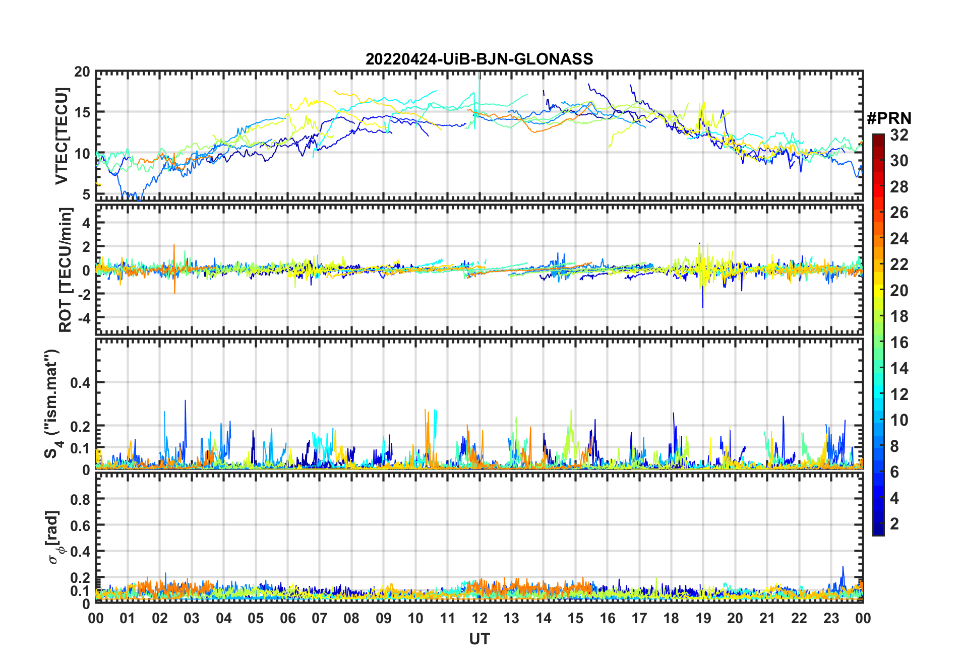Screen dimensions: 959x670
Task: Click the -2 tick on the ROT y-axis
Action: click(83, 294)
